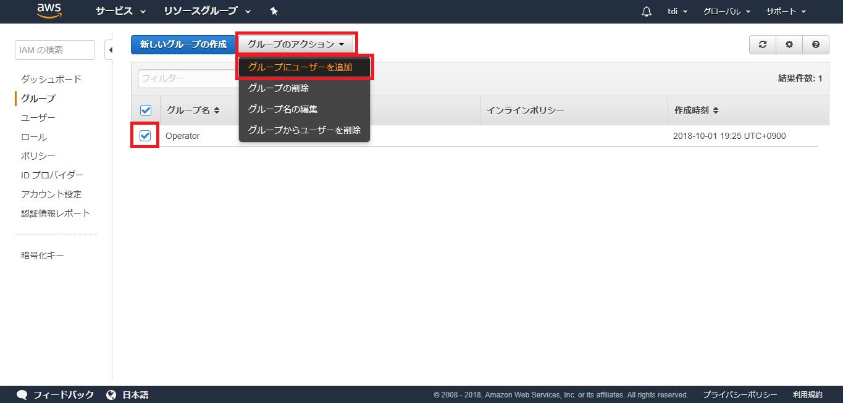Open the リソースグループ dropdown
This screenshot has height=403, width=843.
pos(207,12)
